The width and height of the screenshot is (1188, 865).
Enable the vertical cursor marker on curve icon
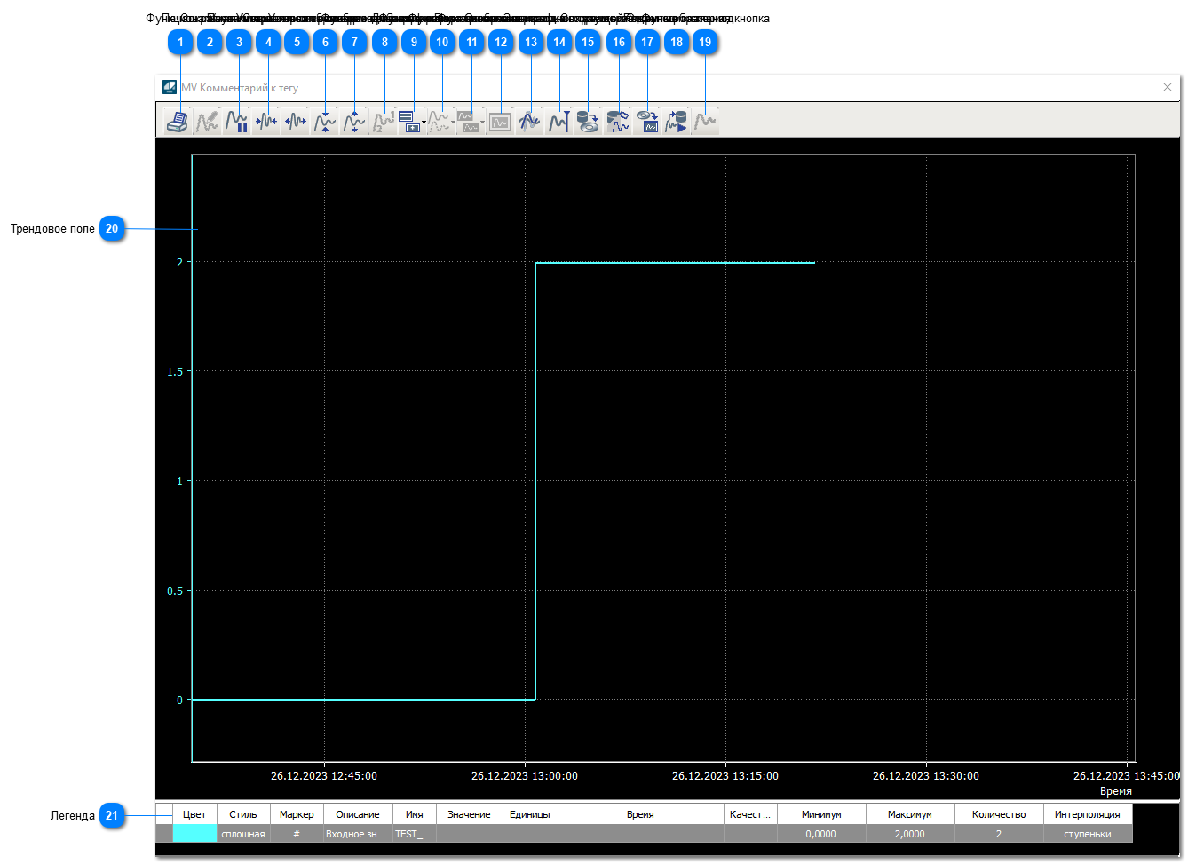558,121
